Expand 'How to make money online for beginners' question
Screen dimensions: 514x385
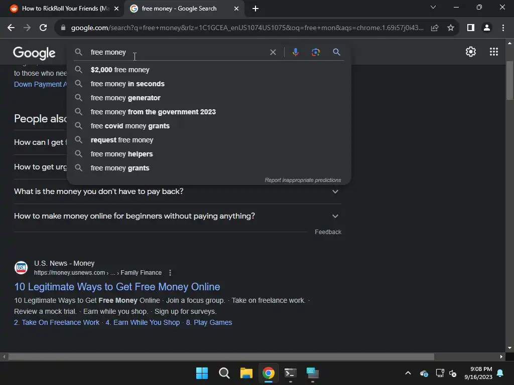point(177,216)
